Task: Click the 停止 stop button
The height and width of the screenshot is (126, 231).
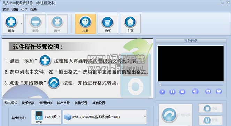Action: coord(210,108)
